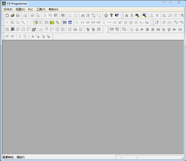Click the up-triangle maximize window button

click(170, 2)
